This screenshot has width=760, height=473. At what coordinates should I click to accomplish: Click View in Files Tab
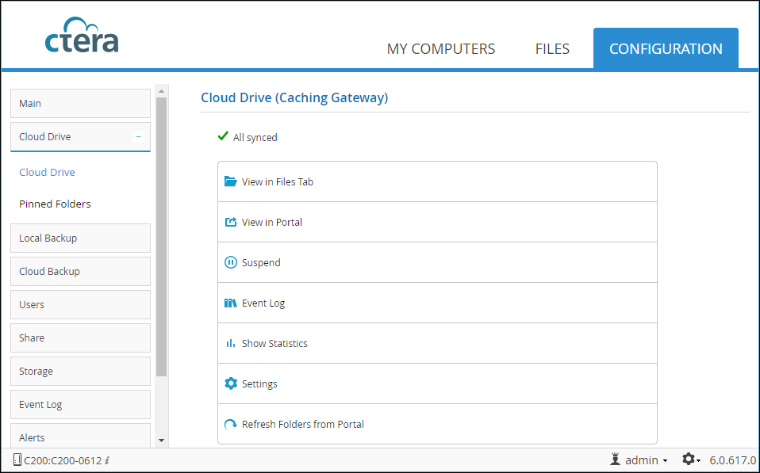click(438, 181)
